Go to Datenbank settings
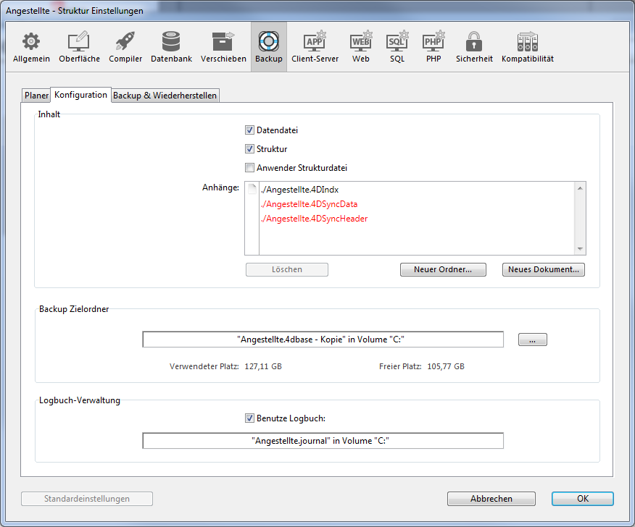The image size is (635, 527). [171, 47]
